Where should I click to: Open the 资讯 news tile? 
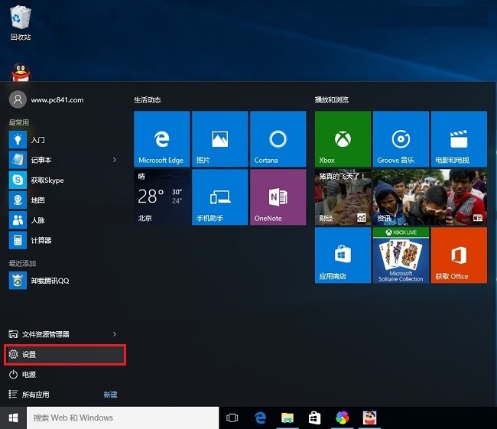[430, 197]
